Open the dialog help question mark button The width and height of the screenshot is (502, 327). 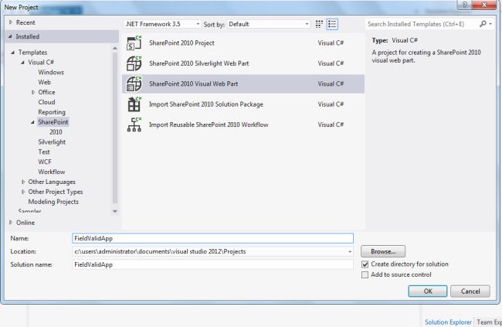464,5
